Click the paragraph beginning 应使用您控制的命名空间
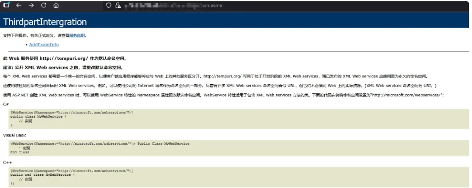 (x=219, y=86)
